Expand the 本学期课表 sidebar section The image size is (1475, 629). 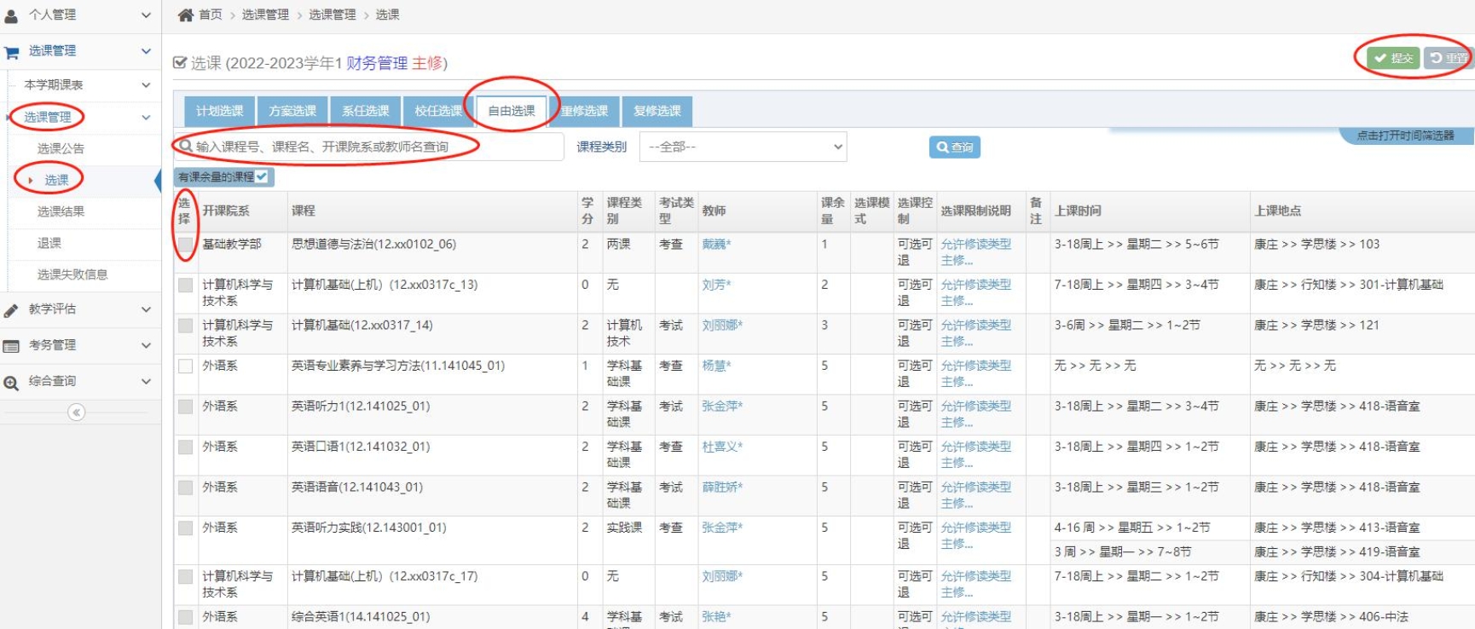point(146,85)
